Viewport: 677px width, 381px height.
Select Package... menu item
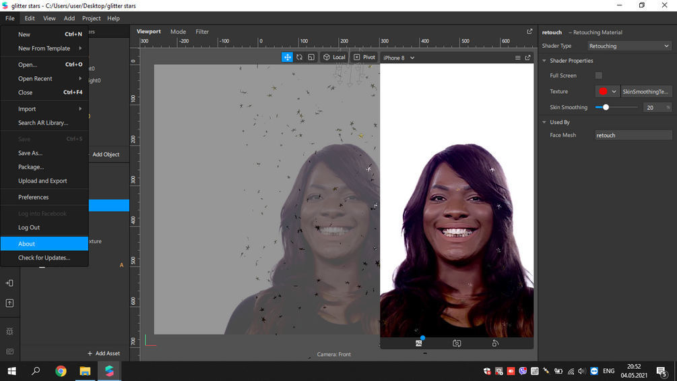(44, 167)
